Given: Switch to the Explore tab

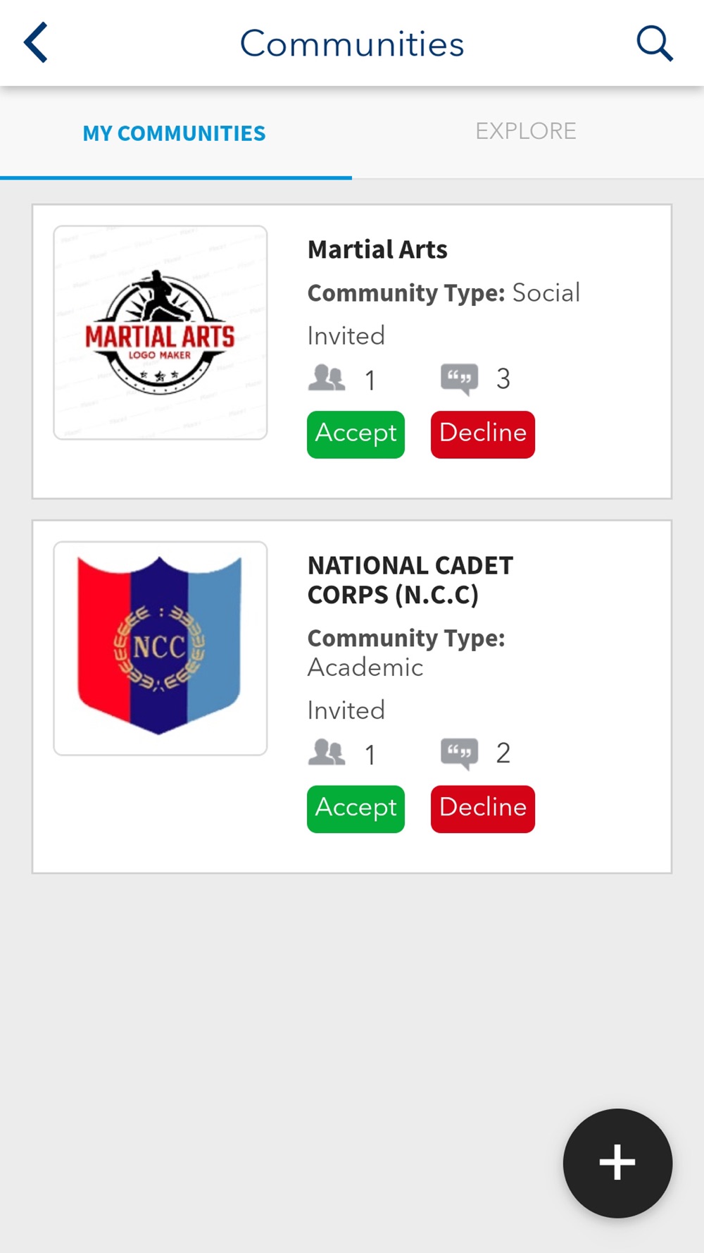Looking at the screenshot, I should click(526, 131).
